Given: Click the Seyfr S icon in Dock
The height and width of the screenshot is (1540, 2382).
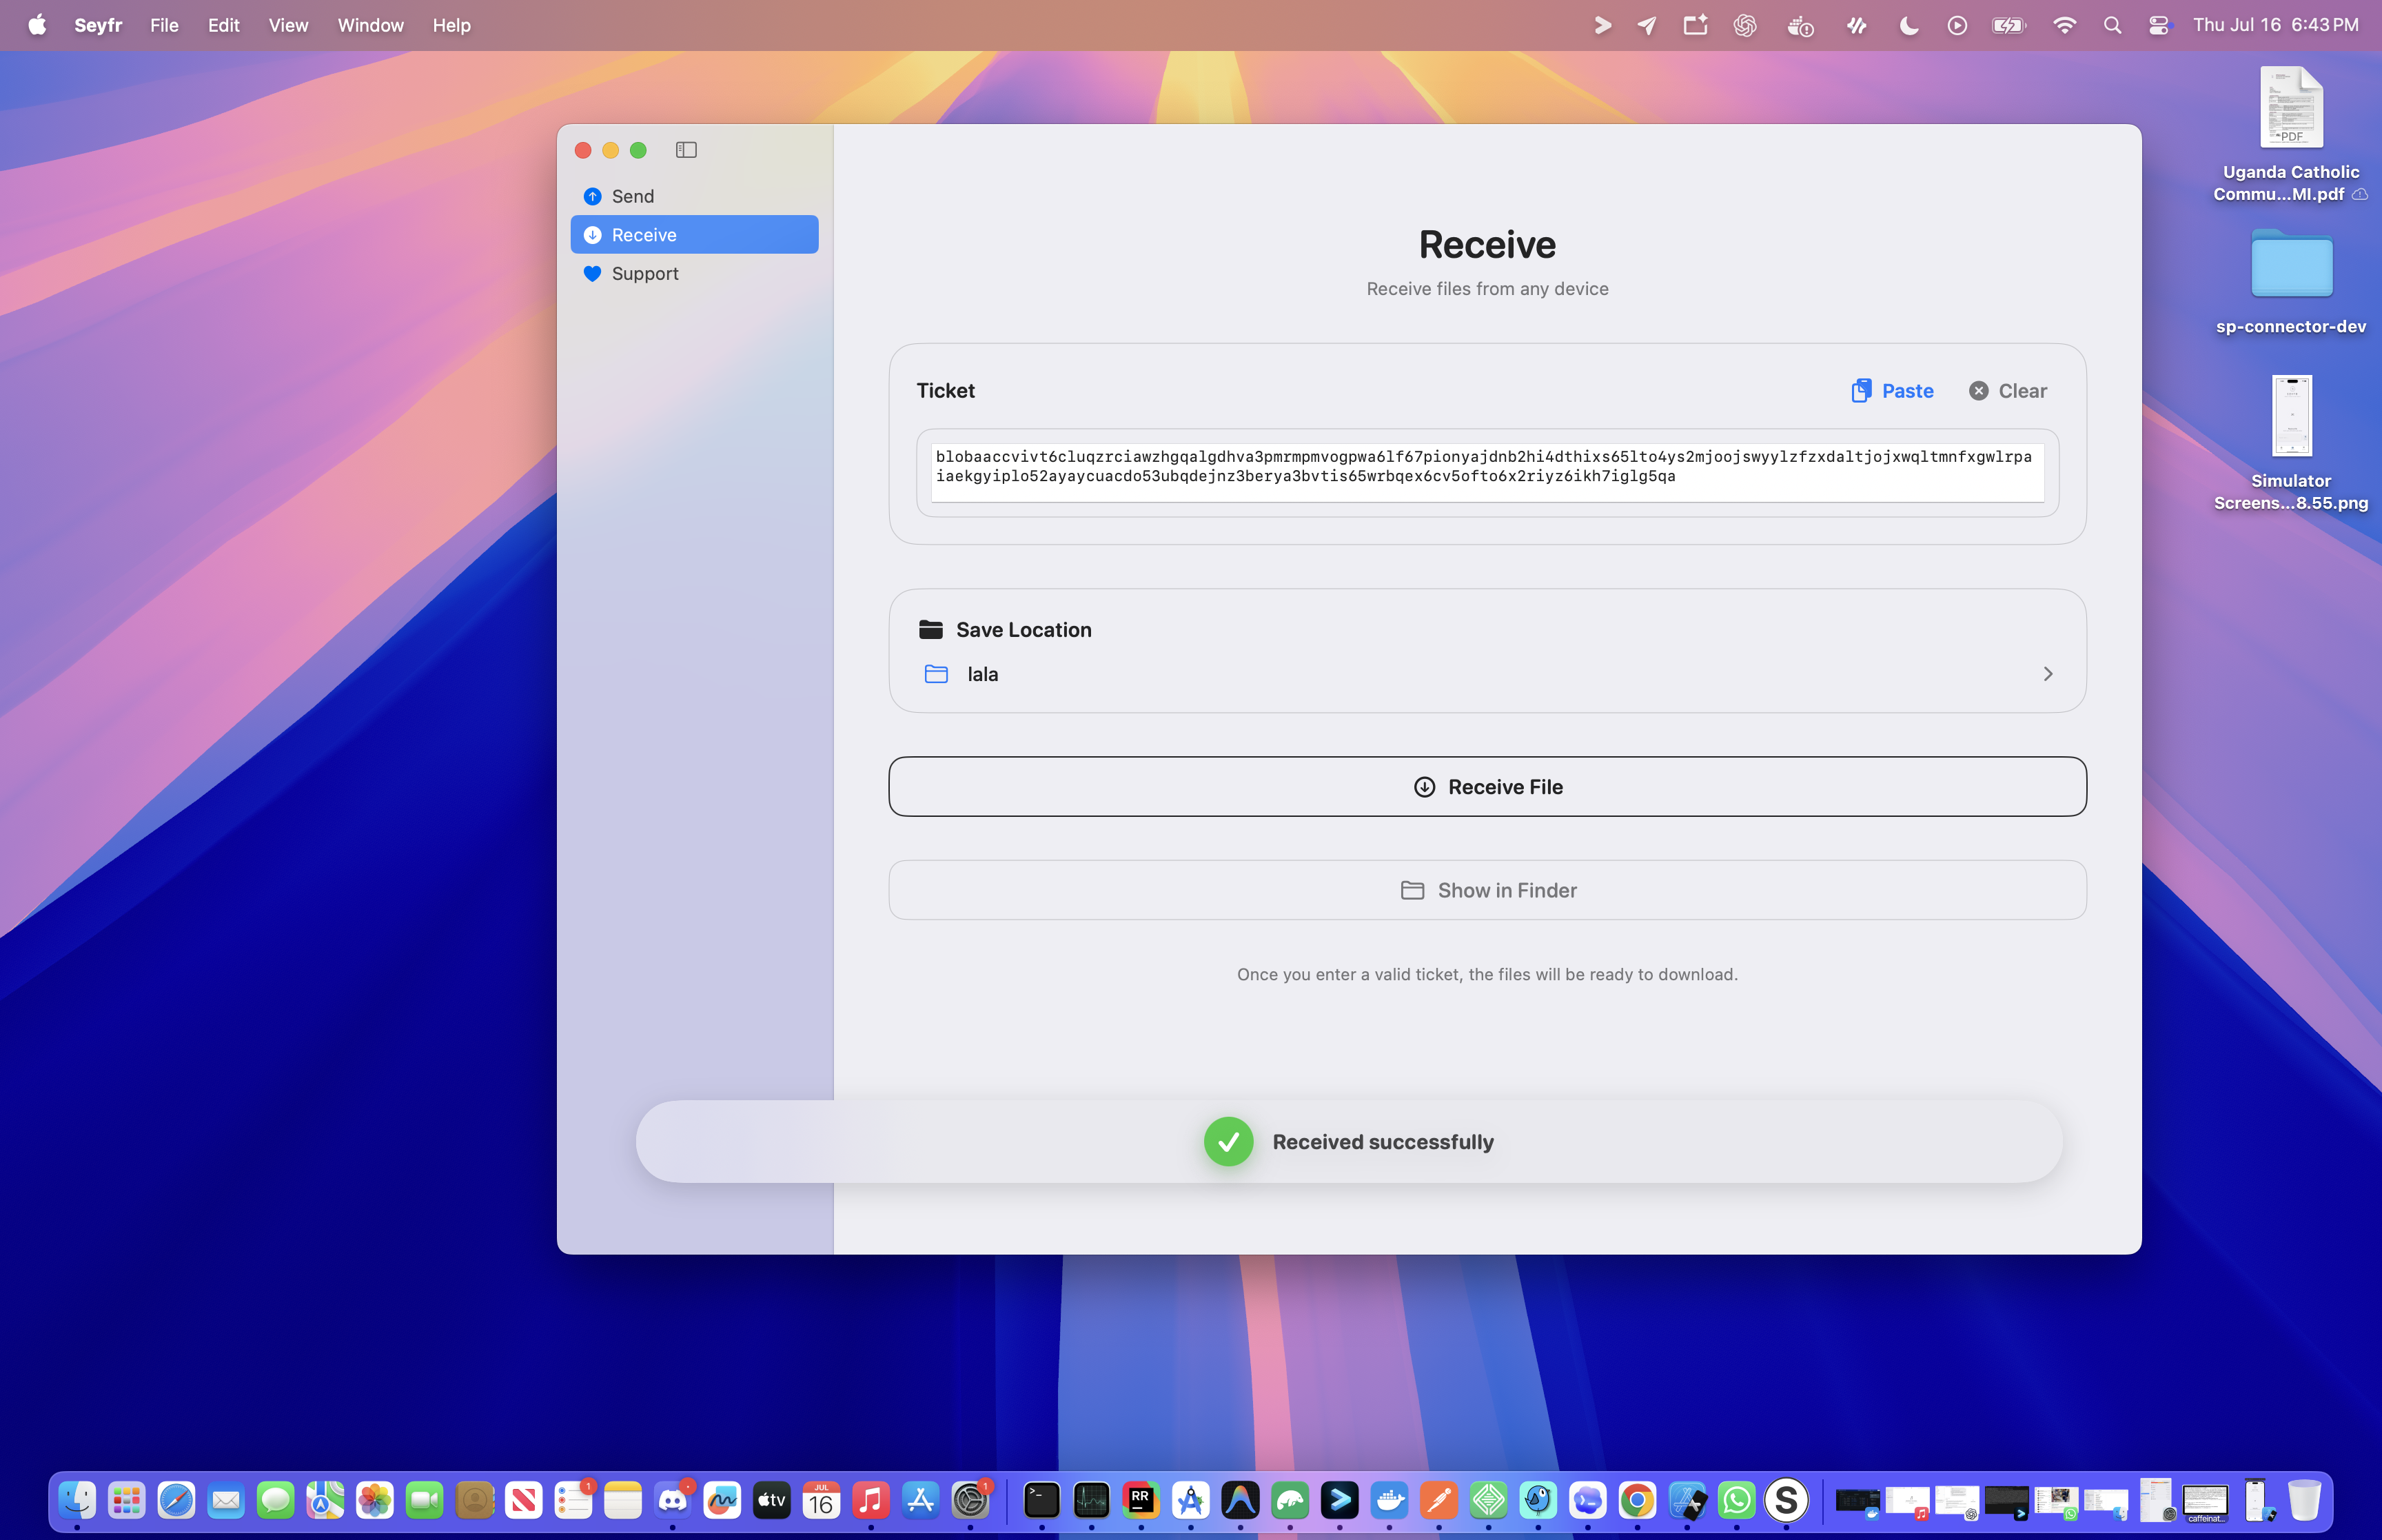Looking at the screenshot, I should (1787, 1500).
